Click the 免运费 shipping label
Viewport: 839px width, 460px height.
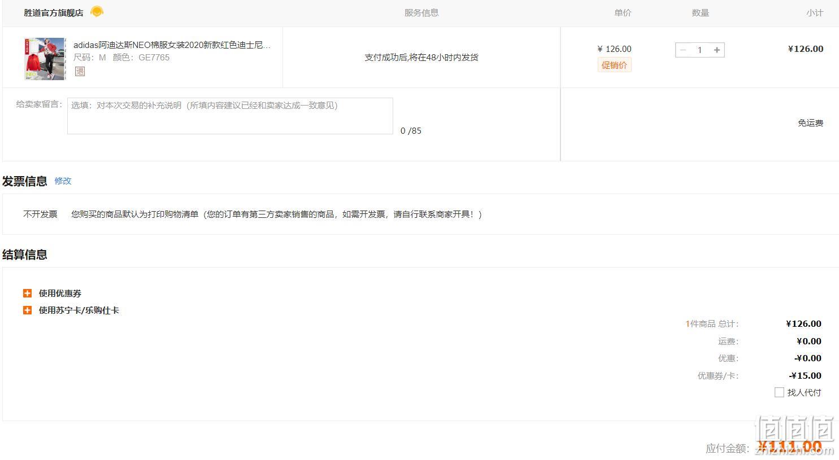point(810,122)
